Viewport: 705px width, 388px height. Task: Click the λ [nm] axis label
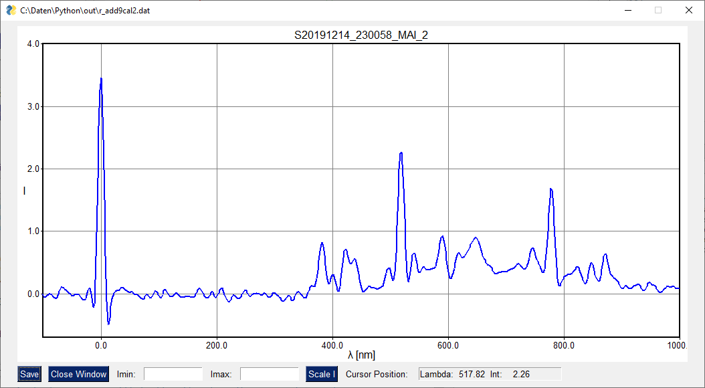361,353
